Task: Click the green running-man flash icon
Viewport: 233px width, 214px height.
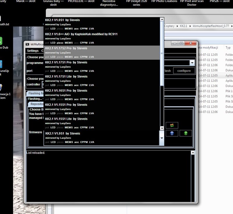Action: pyautogui.click(x=186, y=133)
